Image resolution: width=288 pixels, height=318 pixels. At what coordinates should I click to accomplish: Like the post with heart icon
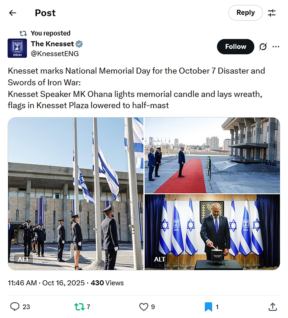coord(144,307)
